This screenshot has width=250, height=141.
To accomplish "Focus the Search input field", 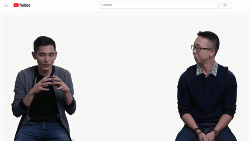I will 159,5.
